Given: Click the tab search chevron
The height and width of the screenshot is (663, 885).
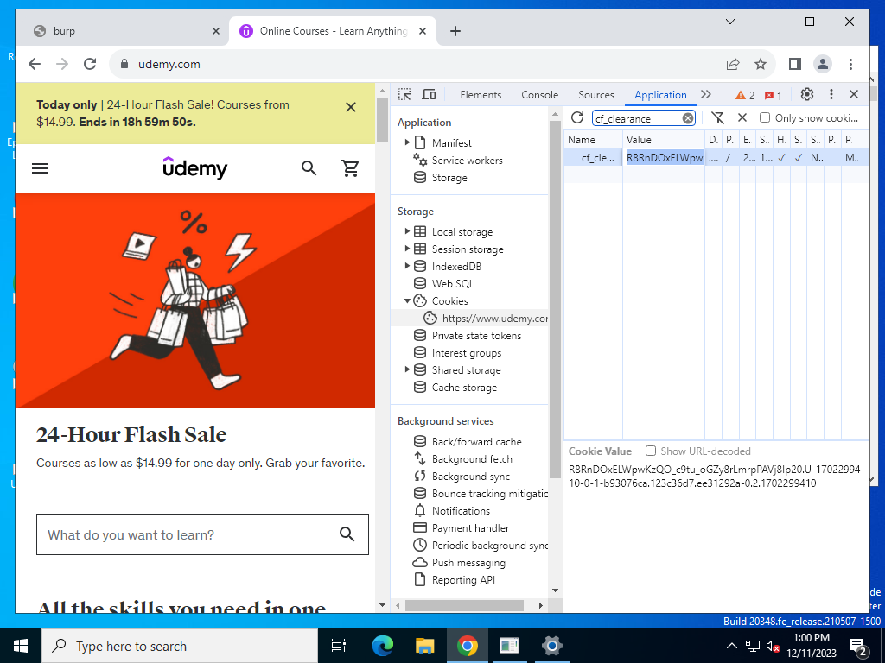Looking at the screenshot, I should [729, 22].
